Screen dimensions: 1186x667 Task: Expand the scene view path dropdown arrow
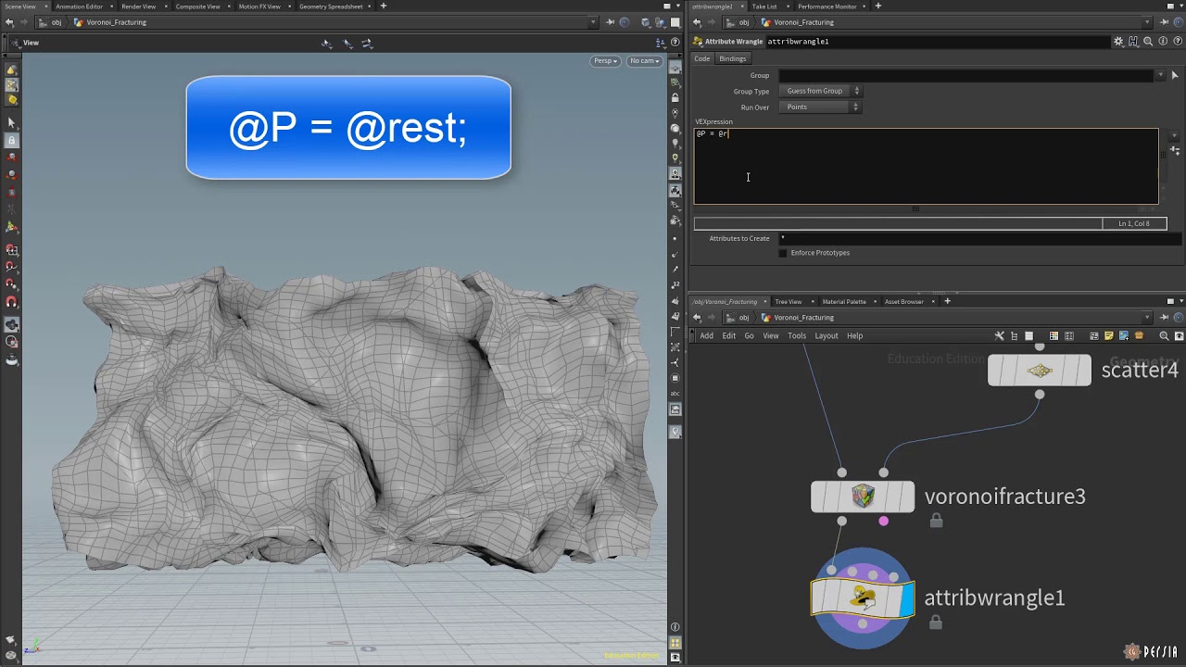click(593, 22)
